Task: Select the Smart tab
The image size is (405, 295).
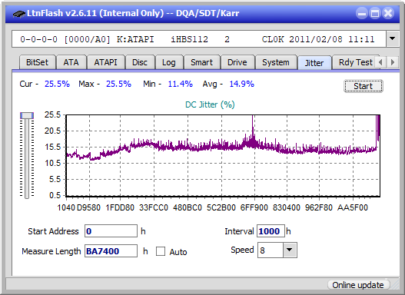Action: pyautogui.click(x=201, y=62)
